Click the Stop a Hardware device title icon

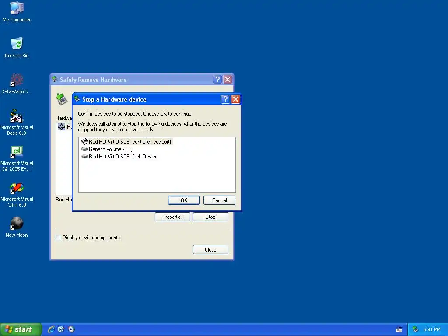tap(77, 99)
